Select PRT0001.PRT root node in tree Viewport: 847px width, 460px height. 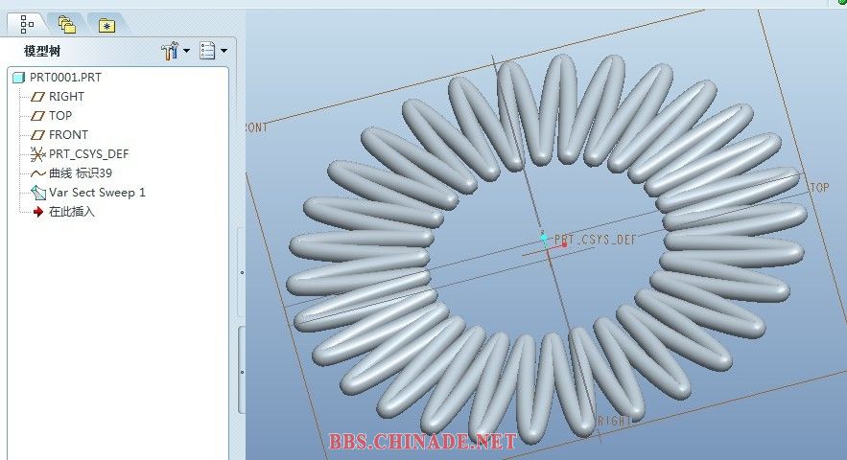(x=65, y=78)
